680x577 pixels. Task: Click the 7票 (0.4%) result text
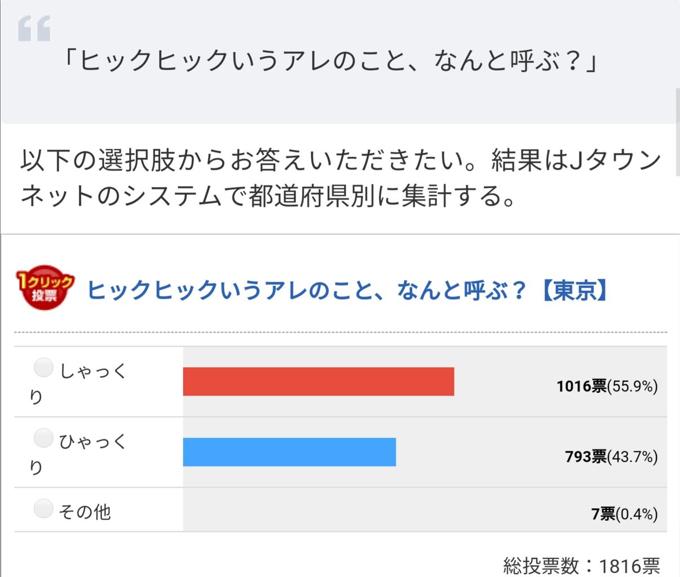point(624,513)
